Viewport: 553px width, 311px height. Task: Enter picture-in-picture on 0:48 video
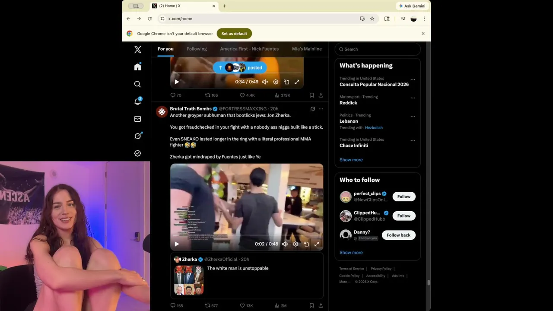click(x=306, y=244)
